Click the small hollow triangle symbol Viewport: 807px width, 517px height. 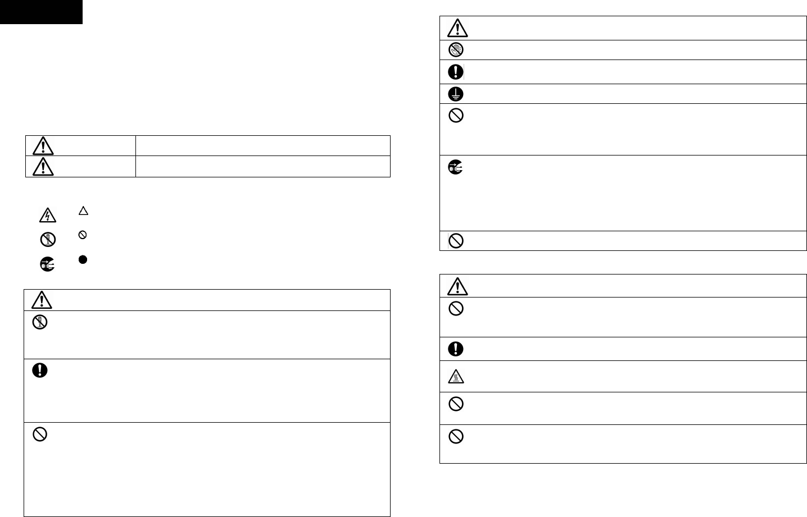pyautogui.click(x=83, y=211)
